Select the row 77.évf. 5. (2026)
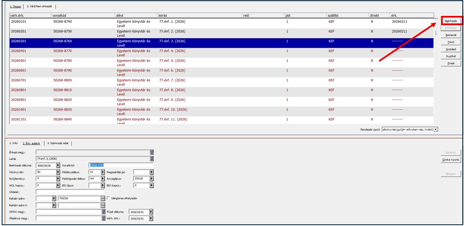 [x=222, y=63]
